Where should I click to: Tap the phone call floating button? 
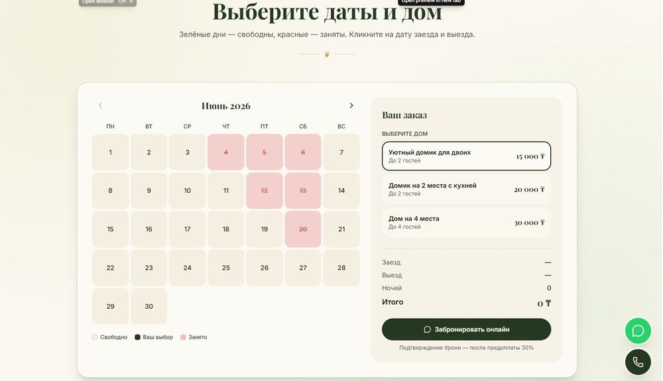tap(638, 362)
